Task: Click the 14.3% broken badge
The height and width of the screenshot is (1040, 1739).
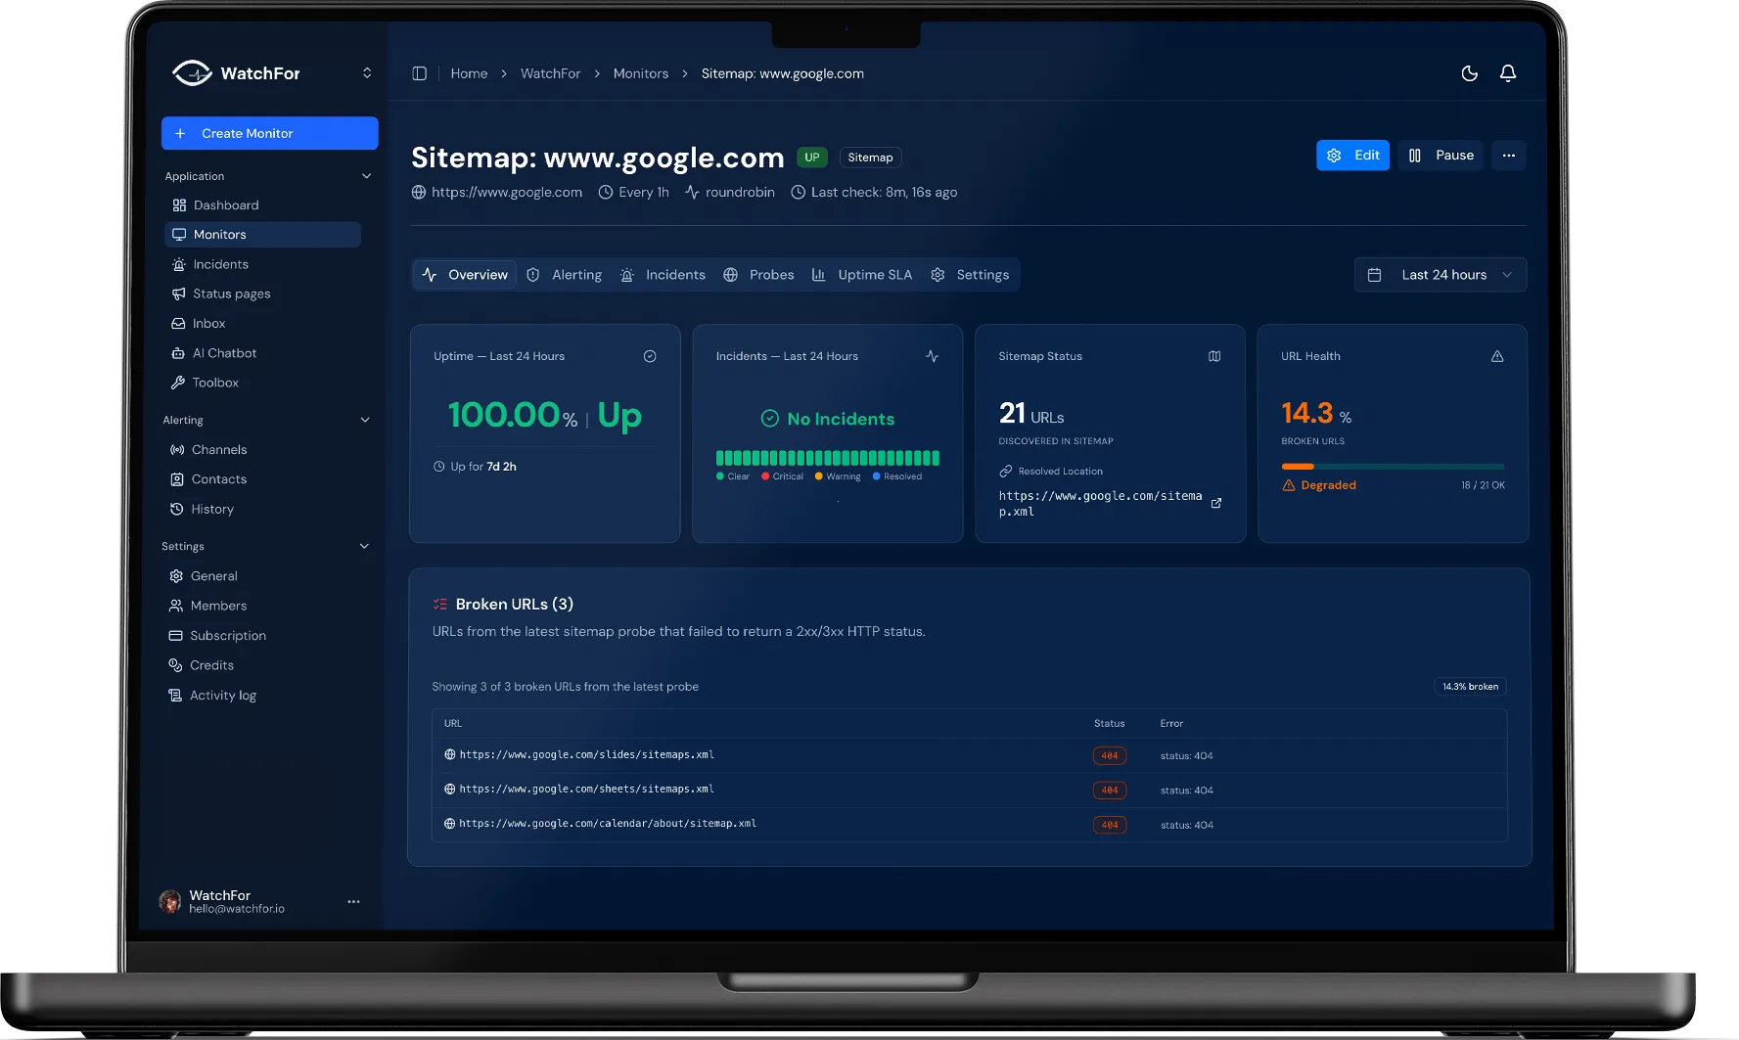Action: (x=1470, y=687)
